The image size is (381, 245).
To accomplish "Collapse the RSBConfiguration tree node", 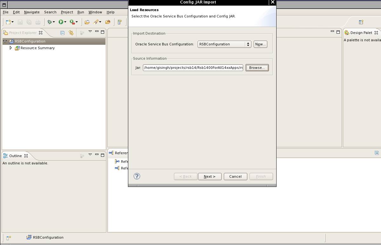I will [5, 41].
